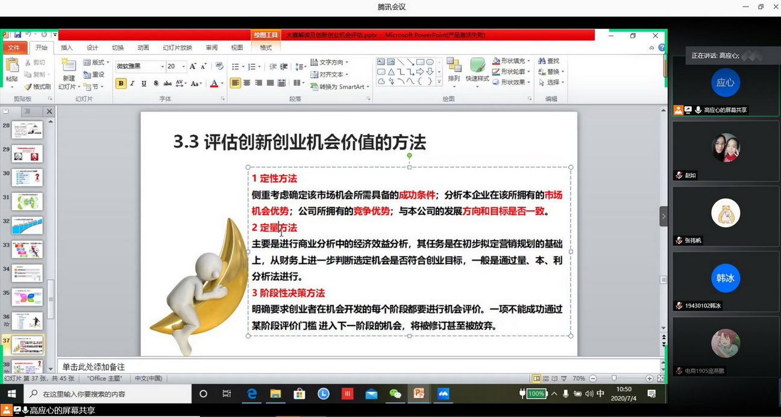Open the Slide Show (幻灯片放映) tab
Screen dimensions: 781x417
click(x=177, y=48)
